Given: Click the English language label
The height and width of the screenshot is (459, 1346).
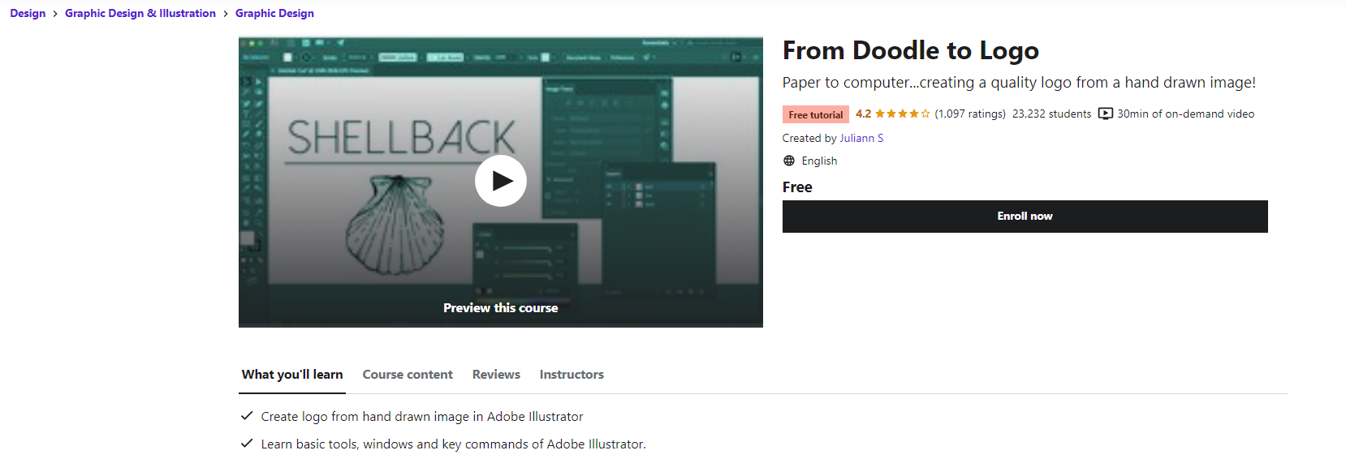Looking at the screenshot, I should tap(819, 161).
